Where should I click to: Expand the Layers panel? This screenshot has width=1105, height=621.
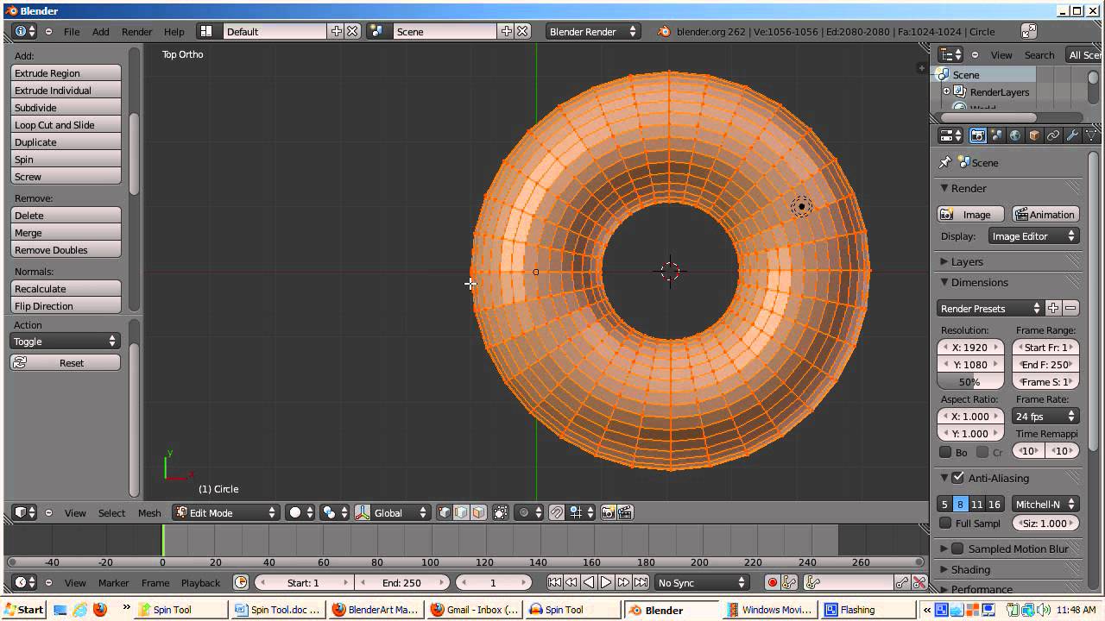(945, 261)
